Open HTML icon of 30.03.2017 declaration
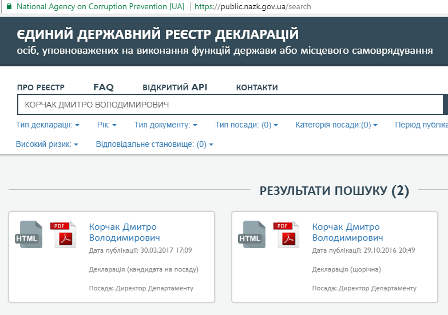The image size is (448, 315). point(29,234)
